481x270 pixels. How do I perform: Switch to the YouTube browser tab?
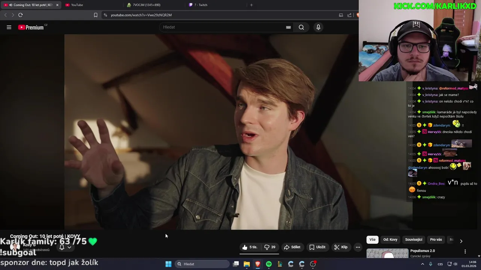92,5
